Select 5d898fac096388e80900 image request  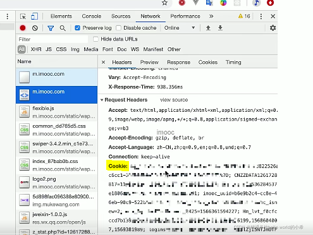coord(56,200)
